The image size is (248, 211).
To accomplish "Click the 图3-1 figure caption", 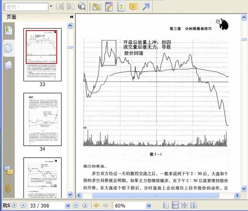I will (156, 154).
